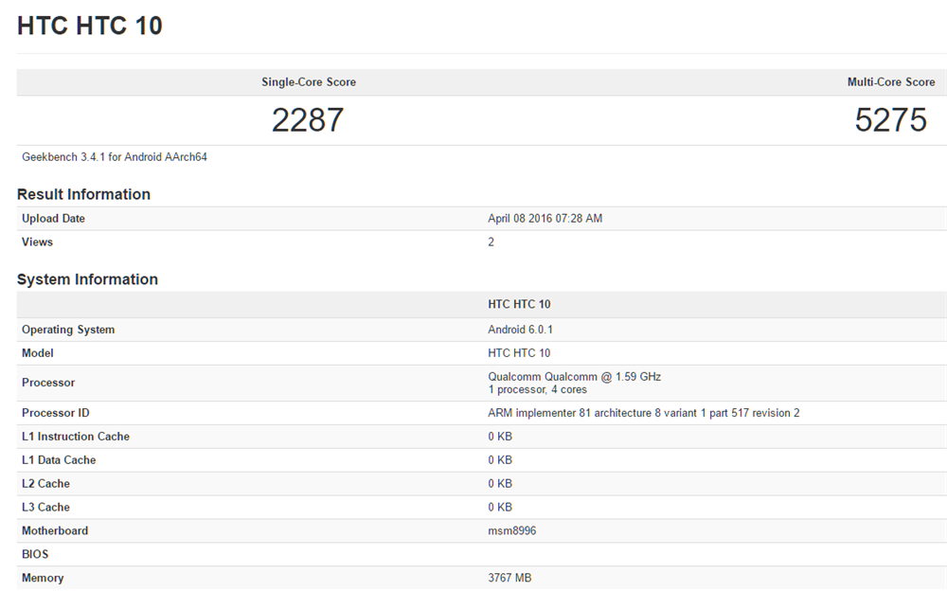Click the HTC HTC 10 table column header

(x=519, y=305)
